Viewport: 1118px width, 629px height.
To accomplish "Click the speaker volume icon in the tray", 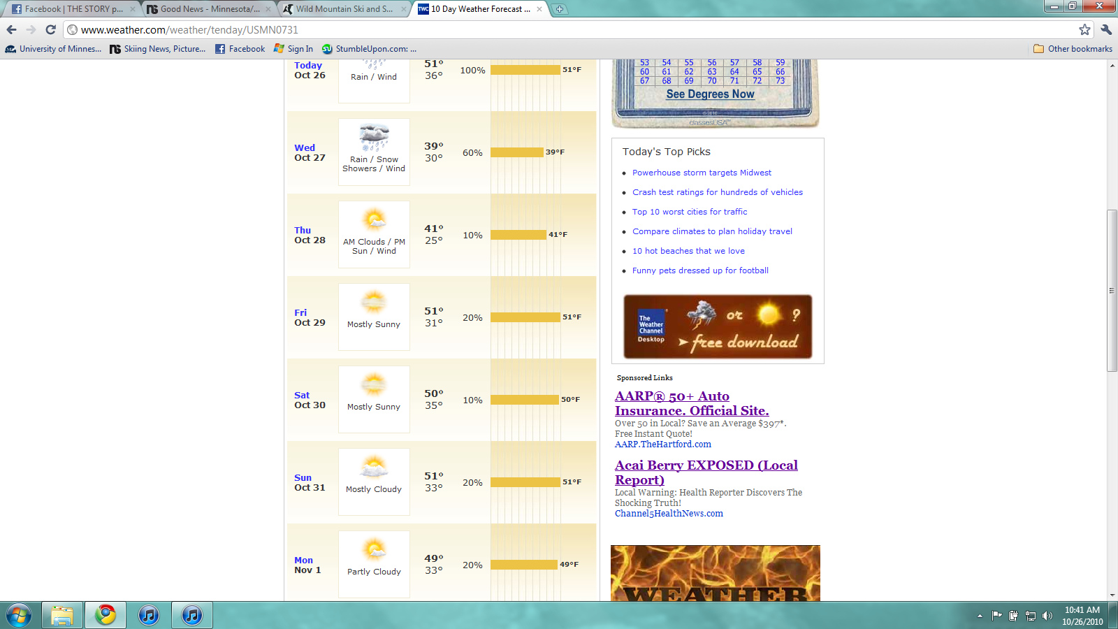I will [1046, 616].
